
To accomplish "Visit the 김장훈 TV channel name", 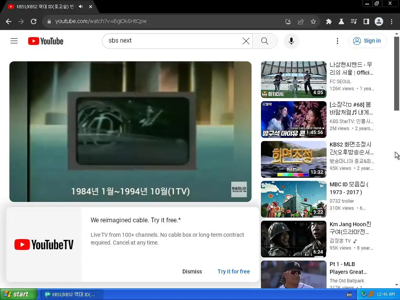I will pos(340,241).
